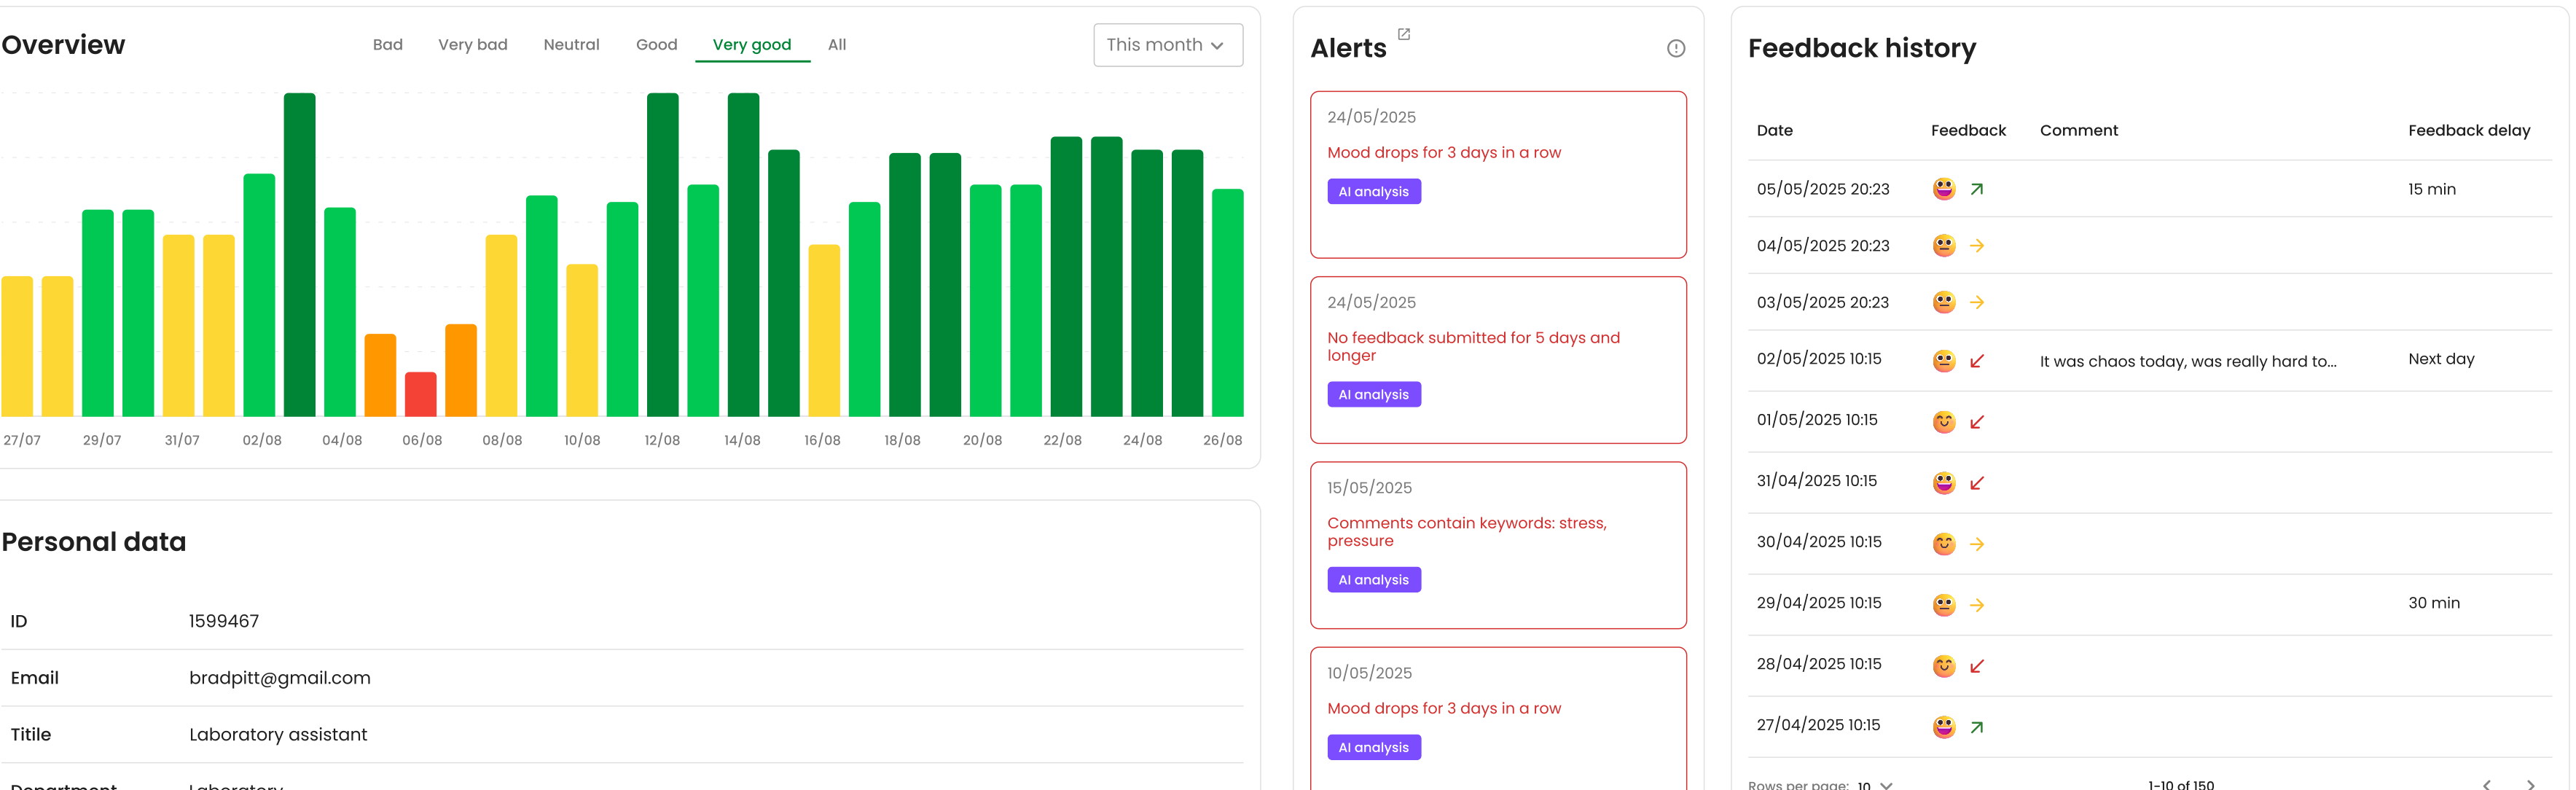The width and height of the screenshot is (2576, 790).
Task: Click the emoji in the 27/04/2025 row
Action: pos(1943,727)
